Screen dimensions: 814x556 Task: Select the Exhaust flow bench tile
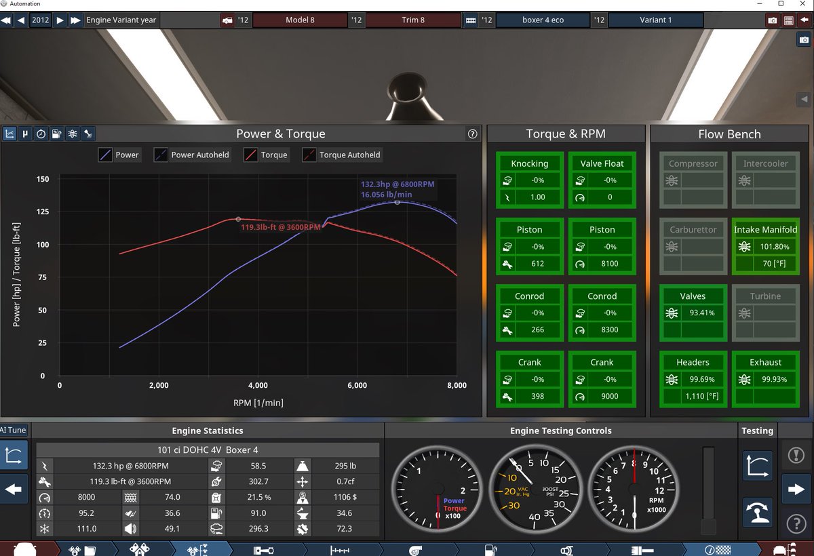click(765, 379)
